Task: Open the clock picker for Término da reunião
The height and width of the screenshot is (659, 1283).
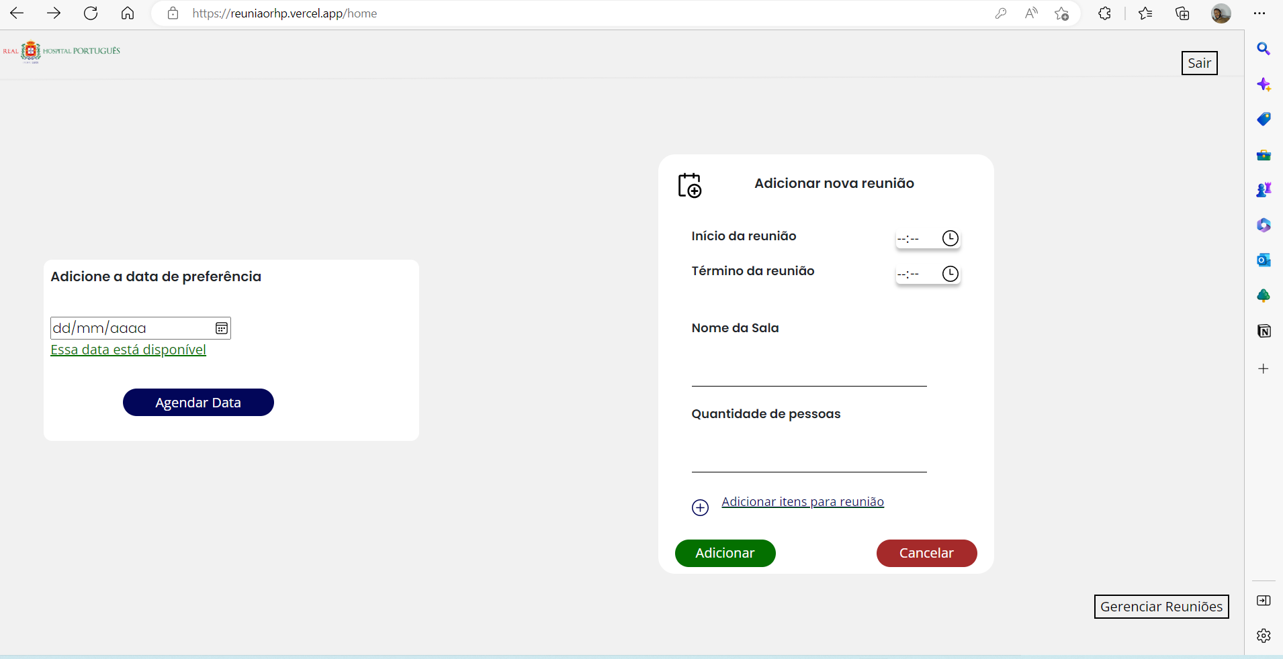Action: click(x=950, y=274)
